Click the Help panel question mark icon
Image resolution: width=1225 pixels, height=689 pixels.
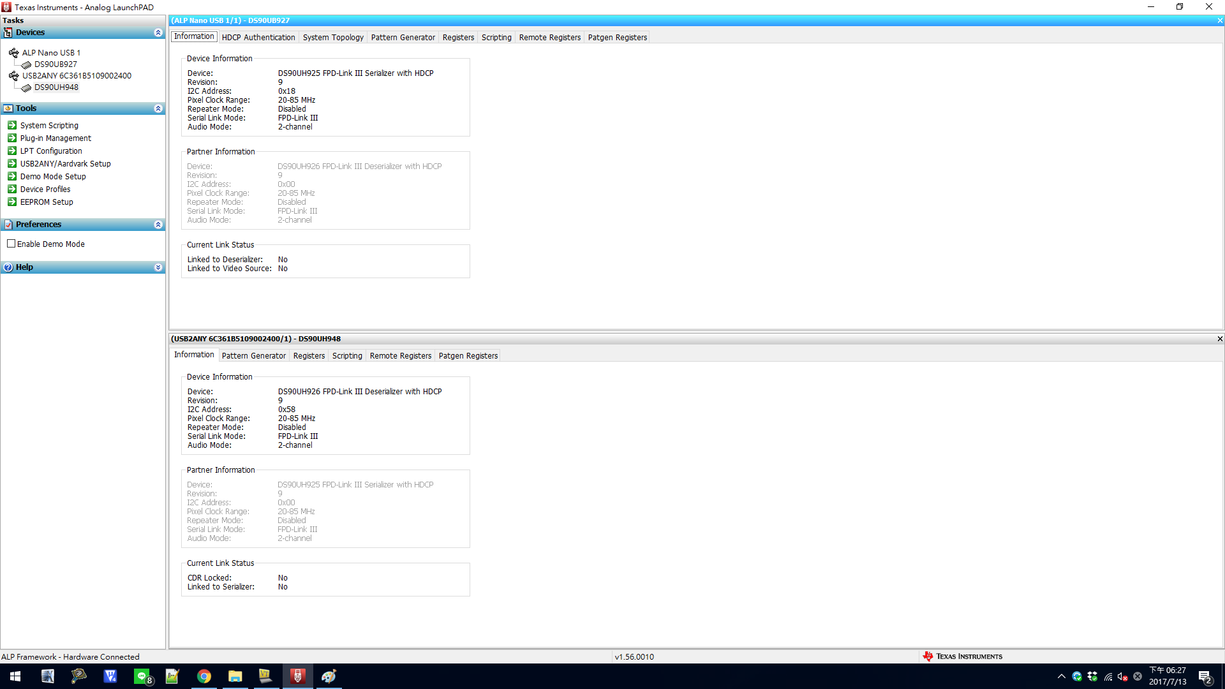click(x=8, y=267)
